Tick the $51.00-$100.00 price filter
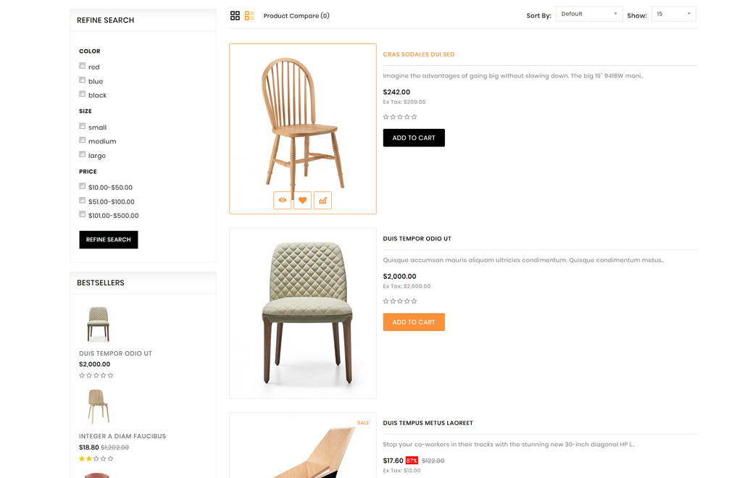742x478 pixels. (x=83, y=201)
